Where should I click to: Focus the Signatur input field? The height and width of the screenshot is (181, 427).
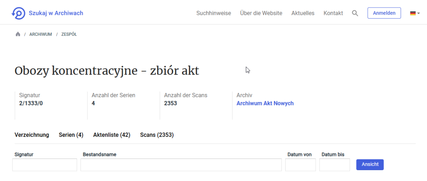[45, 165]
